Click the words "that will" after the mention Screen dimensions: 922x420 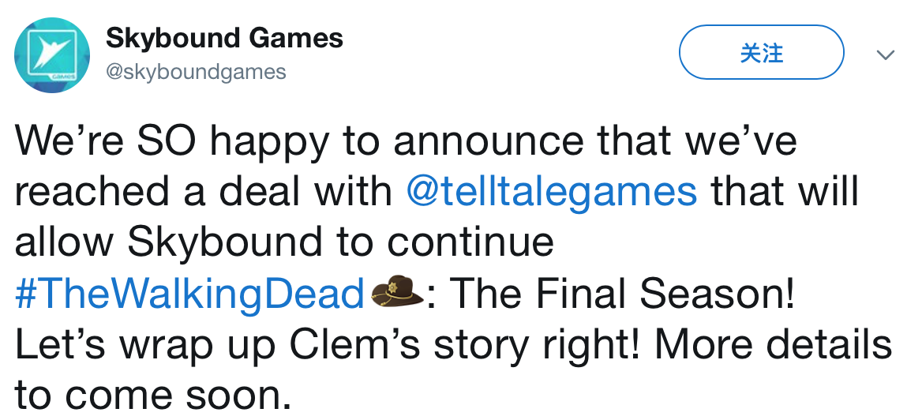tap(785, 192)
